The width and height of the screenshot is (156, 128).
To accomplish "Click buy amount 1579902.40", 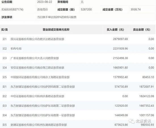I will coord(120,77).
